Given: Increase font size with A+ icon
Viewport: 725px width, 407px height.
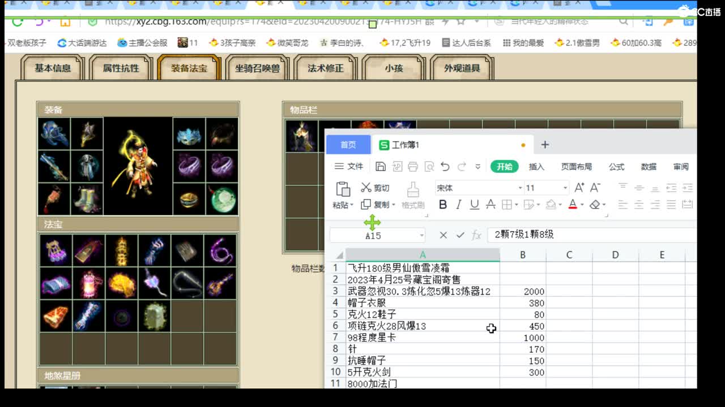Looking at the screenshot, I should click(579, 188).
